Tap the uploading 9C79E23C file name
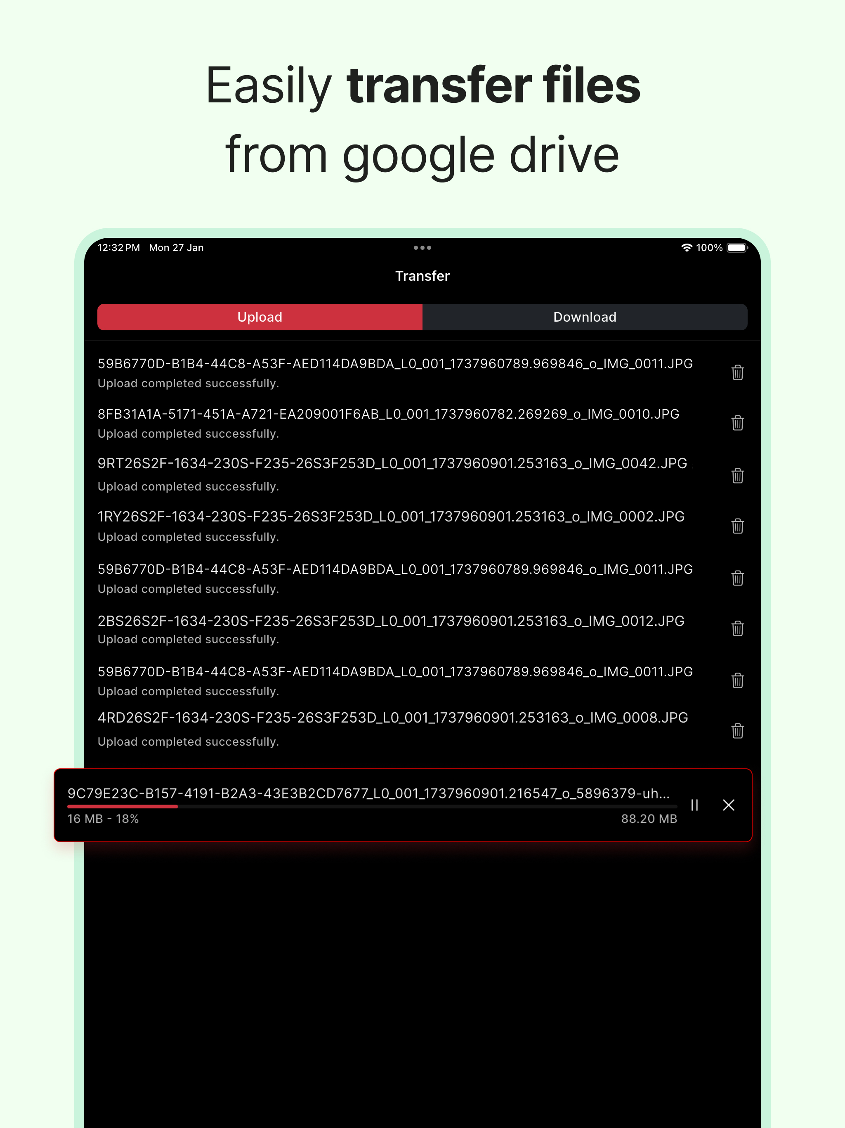Image resolution: width=845 pixels, height=1128 pixels. tap(368, 794)
